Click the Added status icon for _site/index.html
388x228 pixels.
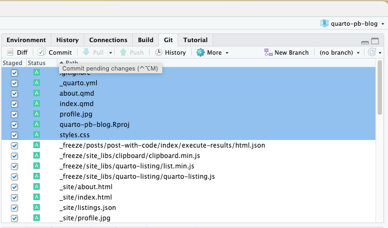tap(37, 197)
